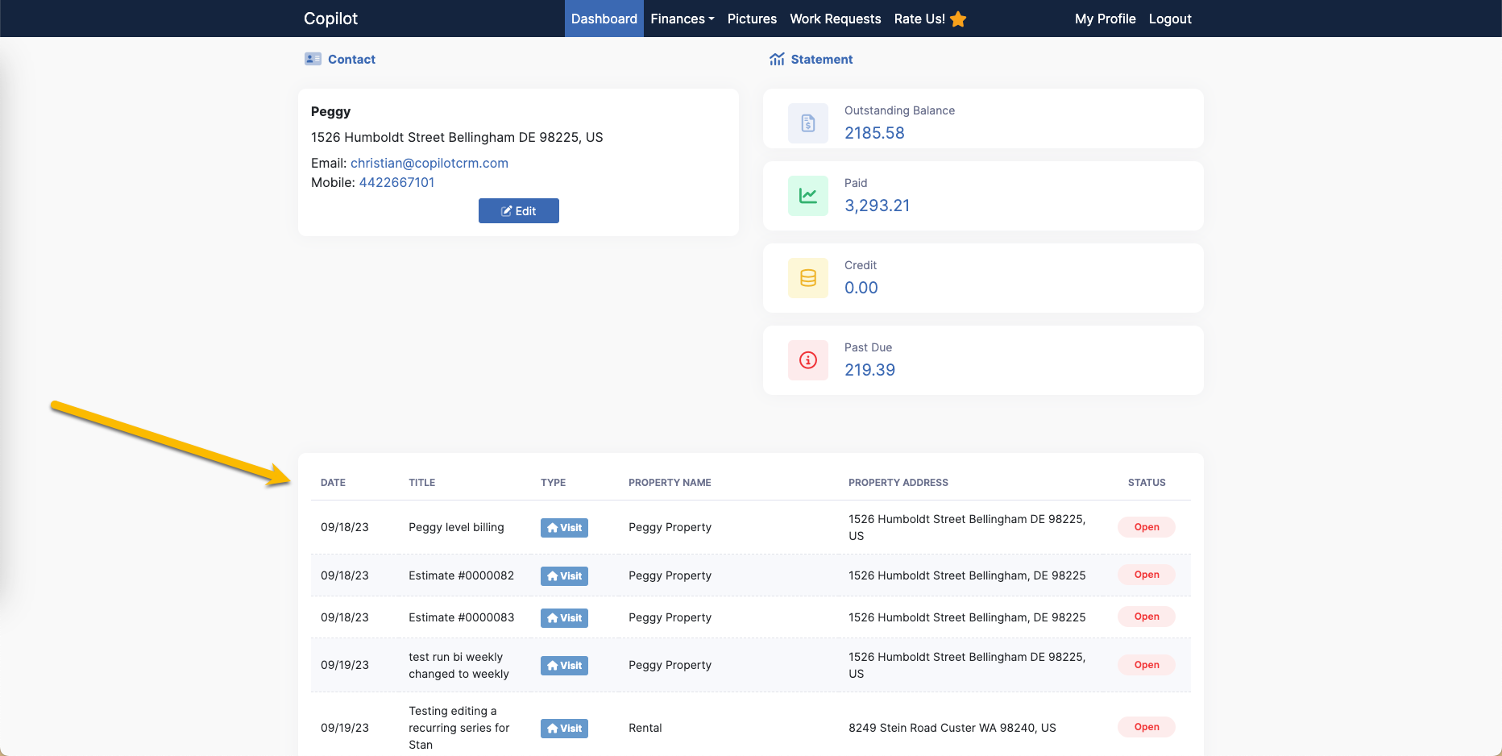Image resolution: width=1502 pixels, height=756 pixels.
Task: Click the Credit coins icon
Action: pyautogui.click(x=808, y=278)
